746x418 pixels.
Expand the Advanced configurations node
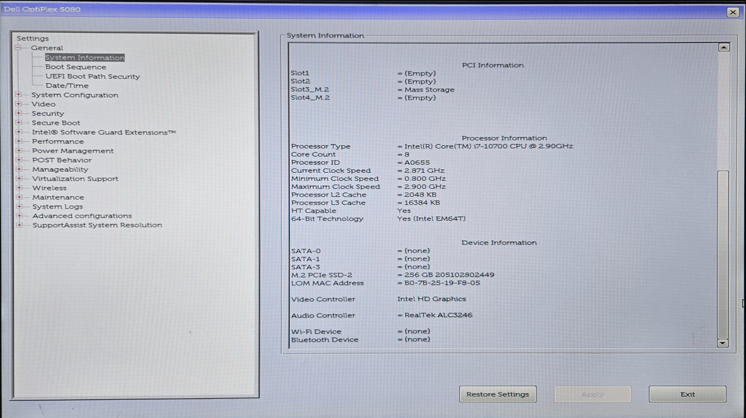(19, 216)
